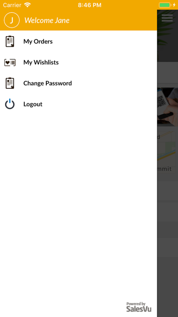Screen dimensions: 178x317
Task: Click the Logout power icon
Action: [x=10, y=104]
